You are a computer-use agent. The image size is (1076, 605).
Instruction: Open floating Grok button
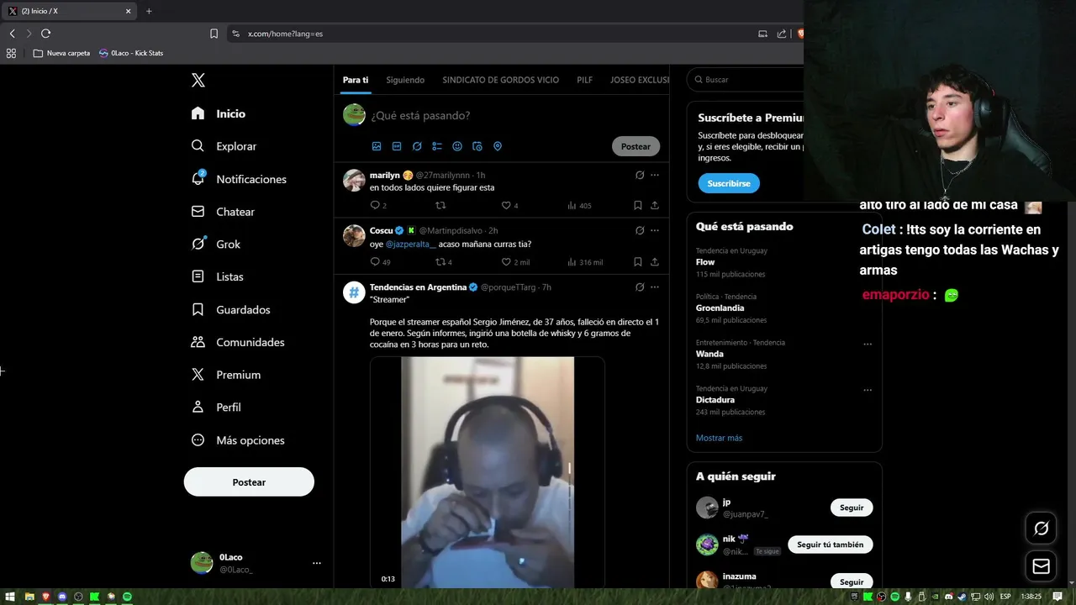coord(1041,529)
